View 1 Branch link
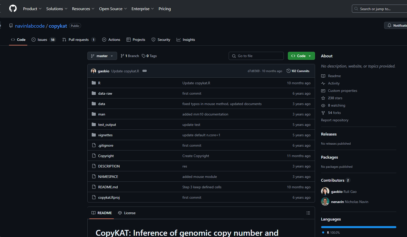Screen dimensions: 407x237 130,56
